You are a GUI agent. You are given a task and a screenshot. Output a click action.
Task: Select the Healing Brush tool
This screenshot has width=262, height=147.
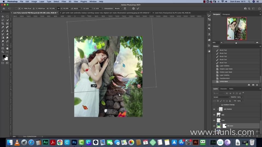(7, 27)
